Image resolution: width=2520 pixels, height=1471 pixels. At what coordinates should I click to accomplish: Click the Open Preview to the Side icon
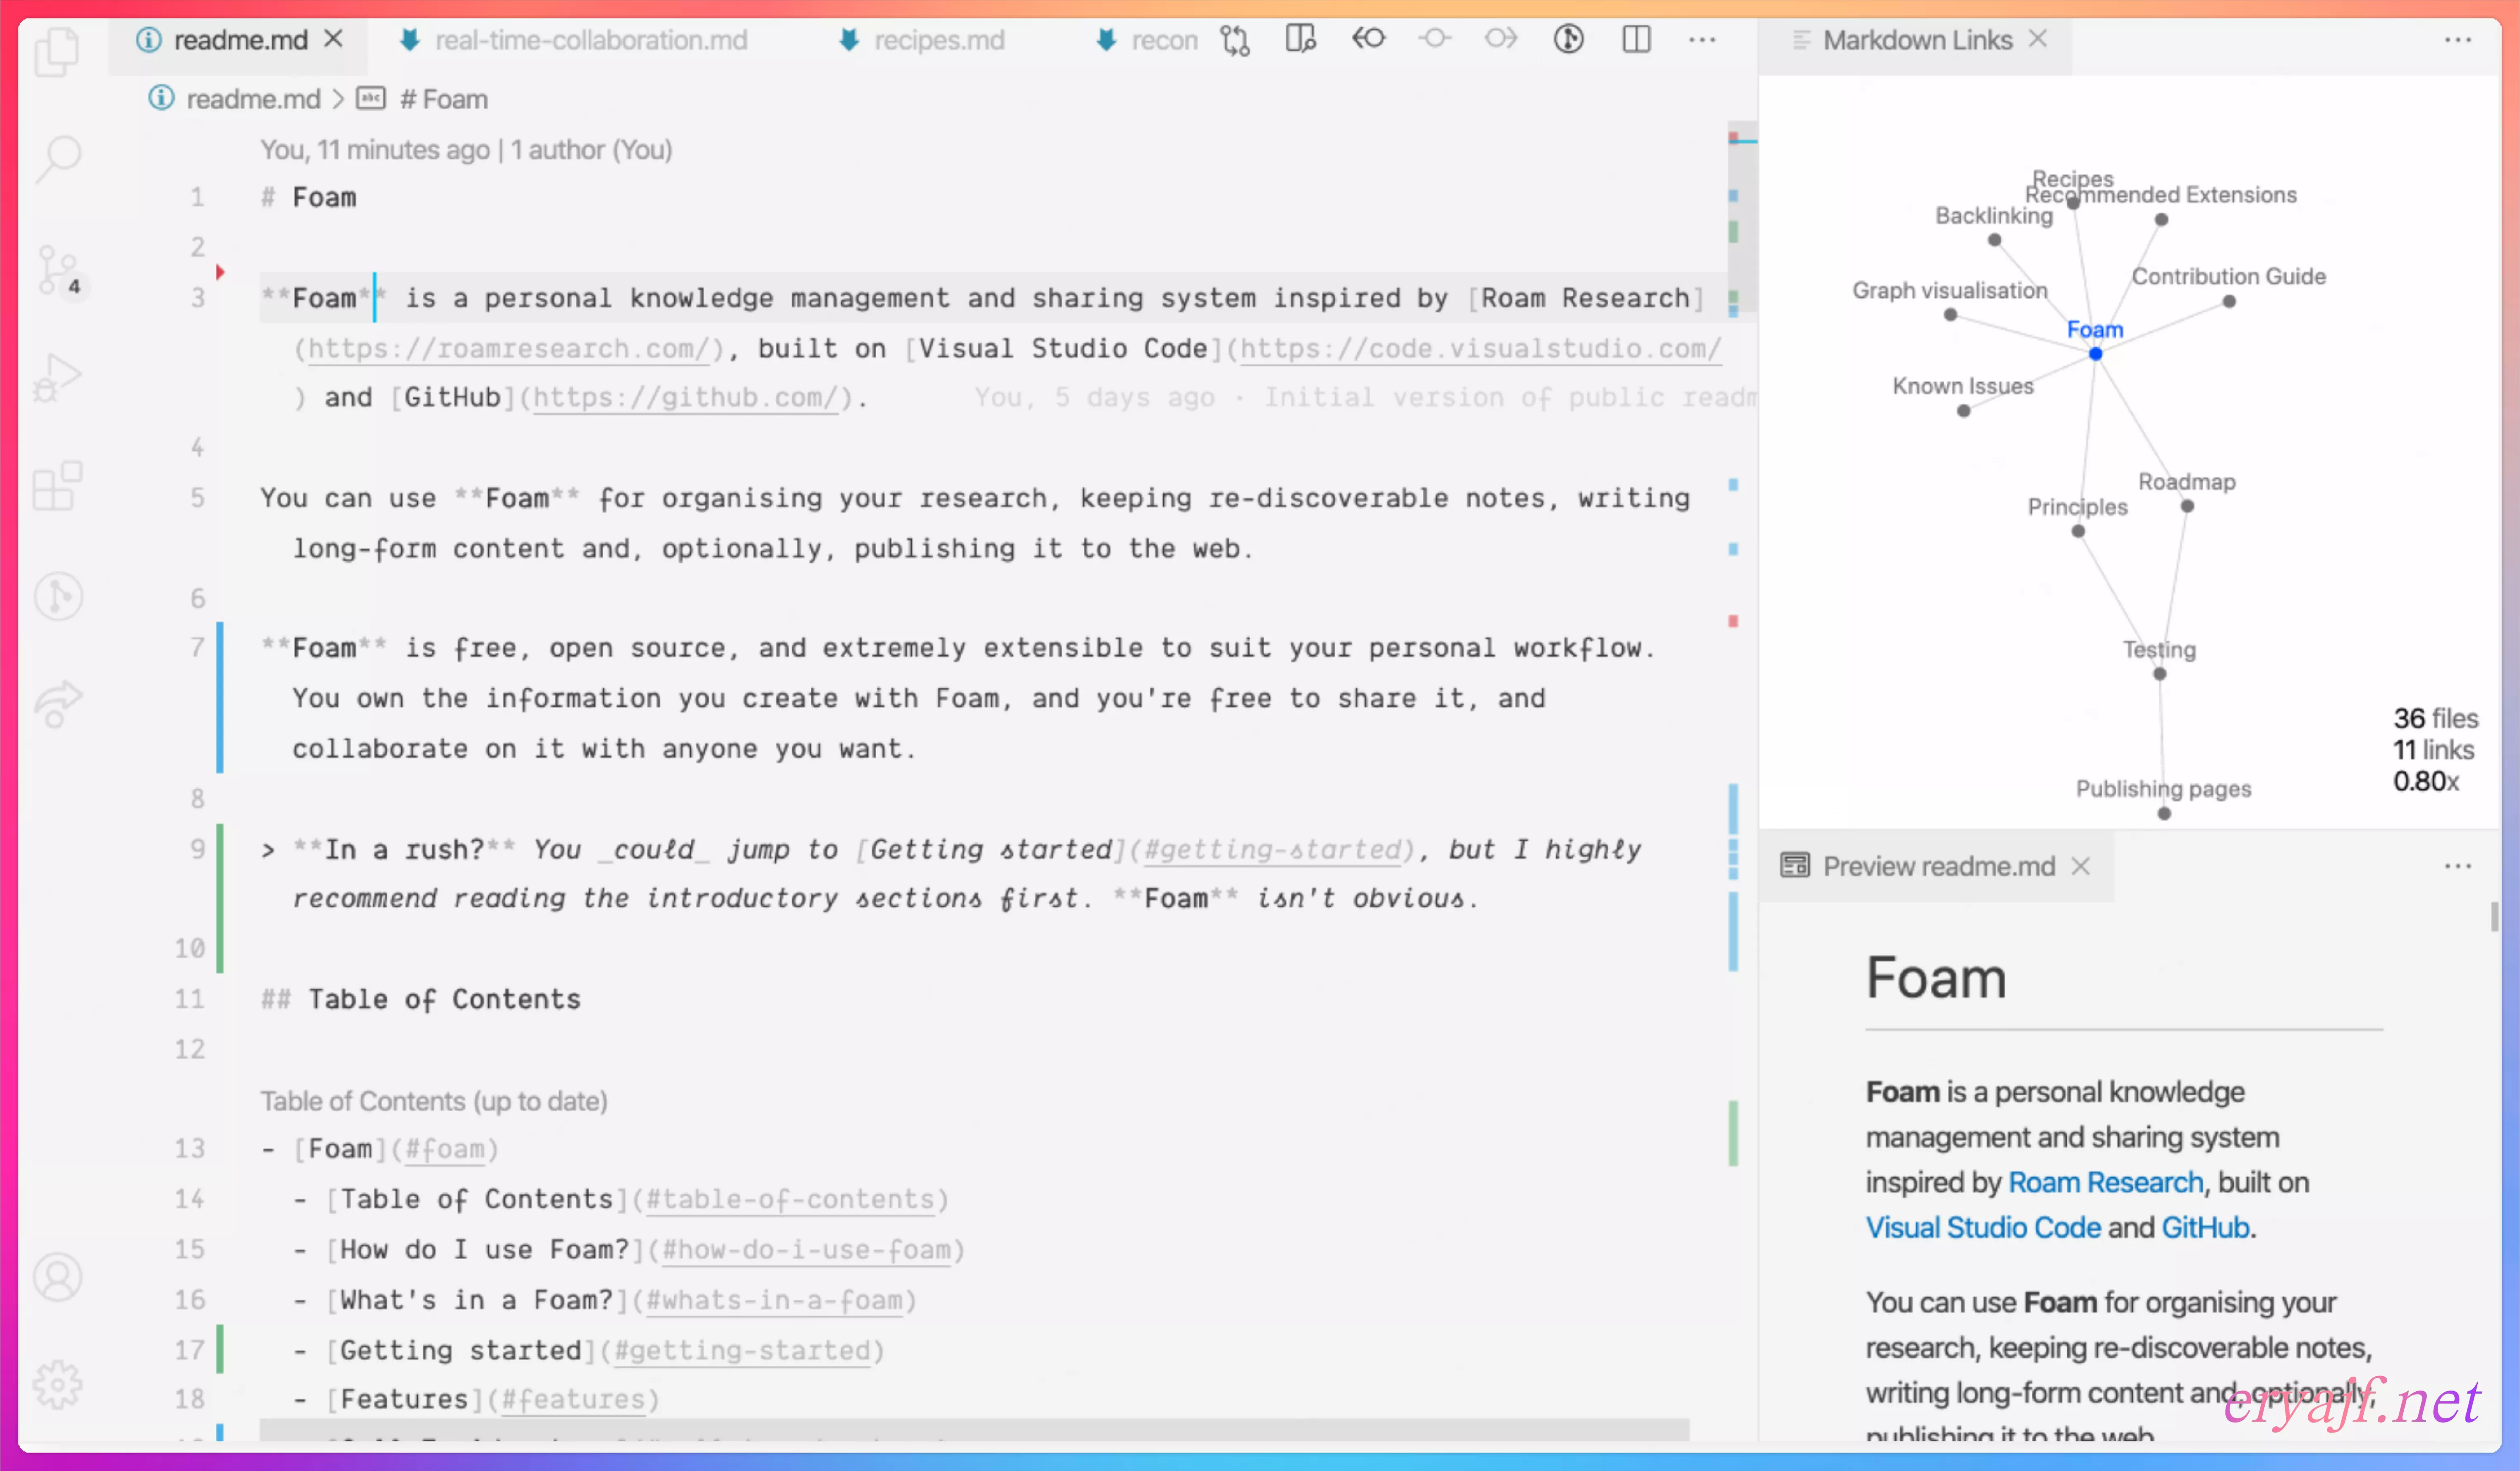pos(1300,40)
